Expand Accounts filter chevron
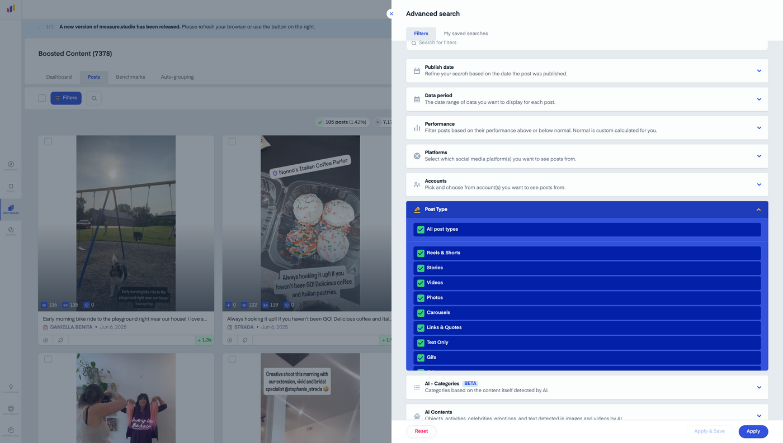The width and height of the screenshot is (783, 443). pos(759,184)
